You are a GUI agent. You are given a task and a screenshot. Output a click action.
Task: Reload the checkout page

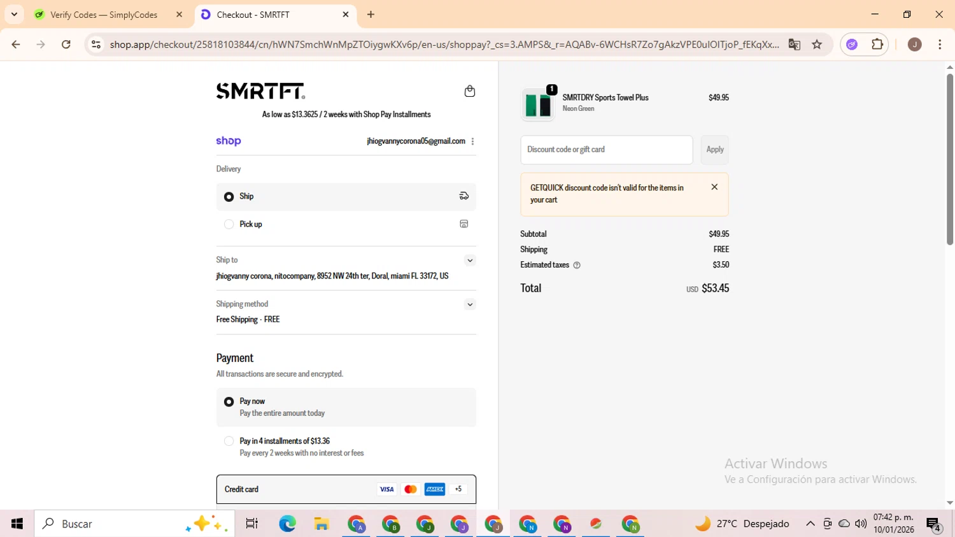[66, 45]
